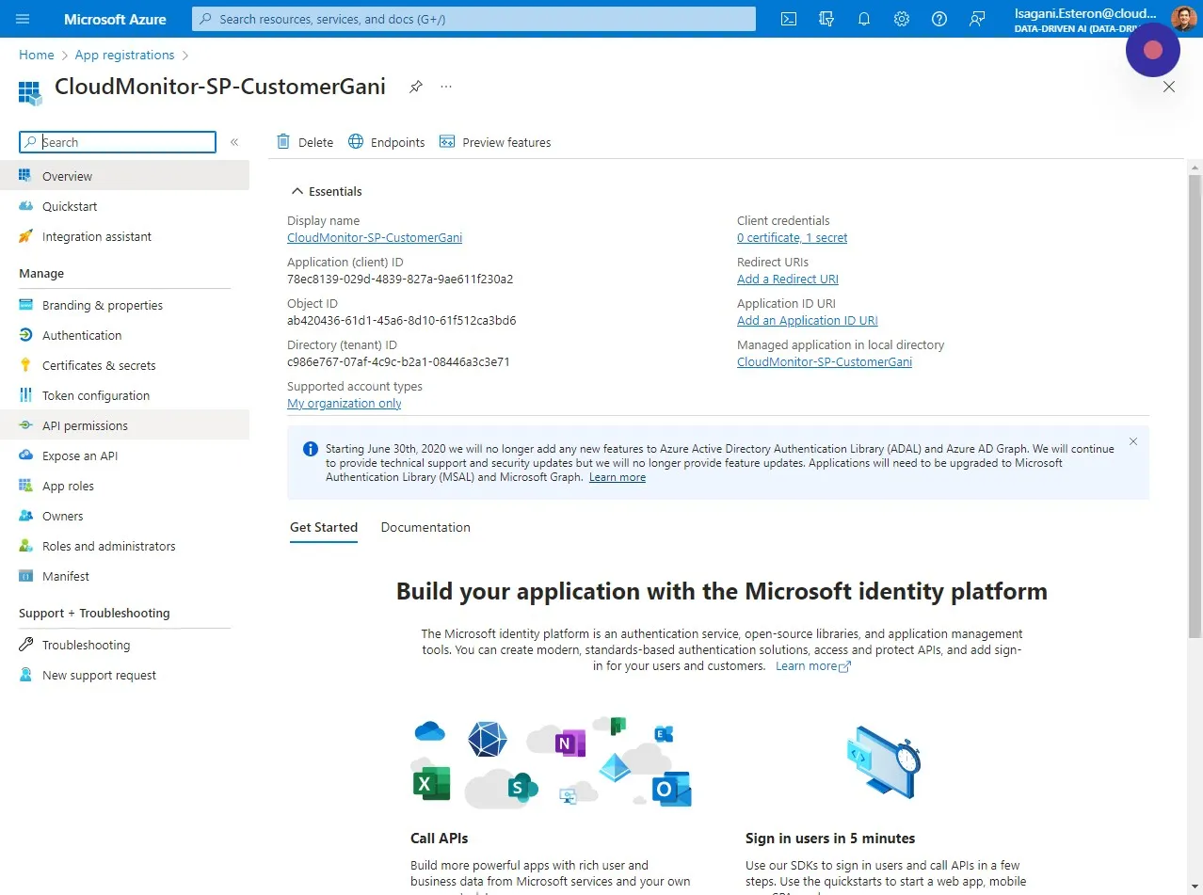
Task: Click the Certificates & secrets key icon
Action: (x=25, y=365)
